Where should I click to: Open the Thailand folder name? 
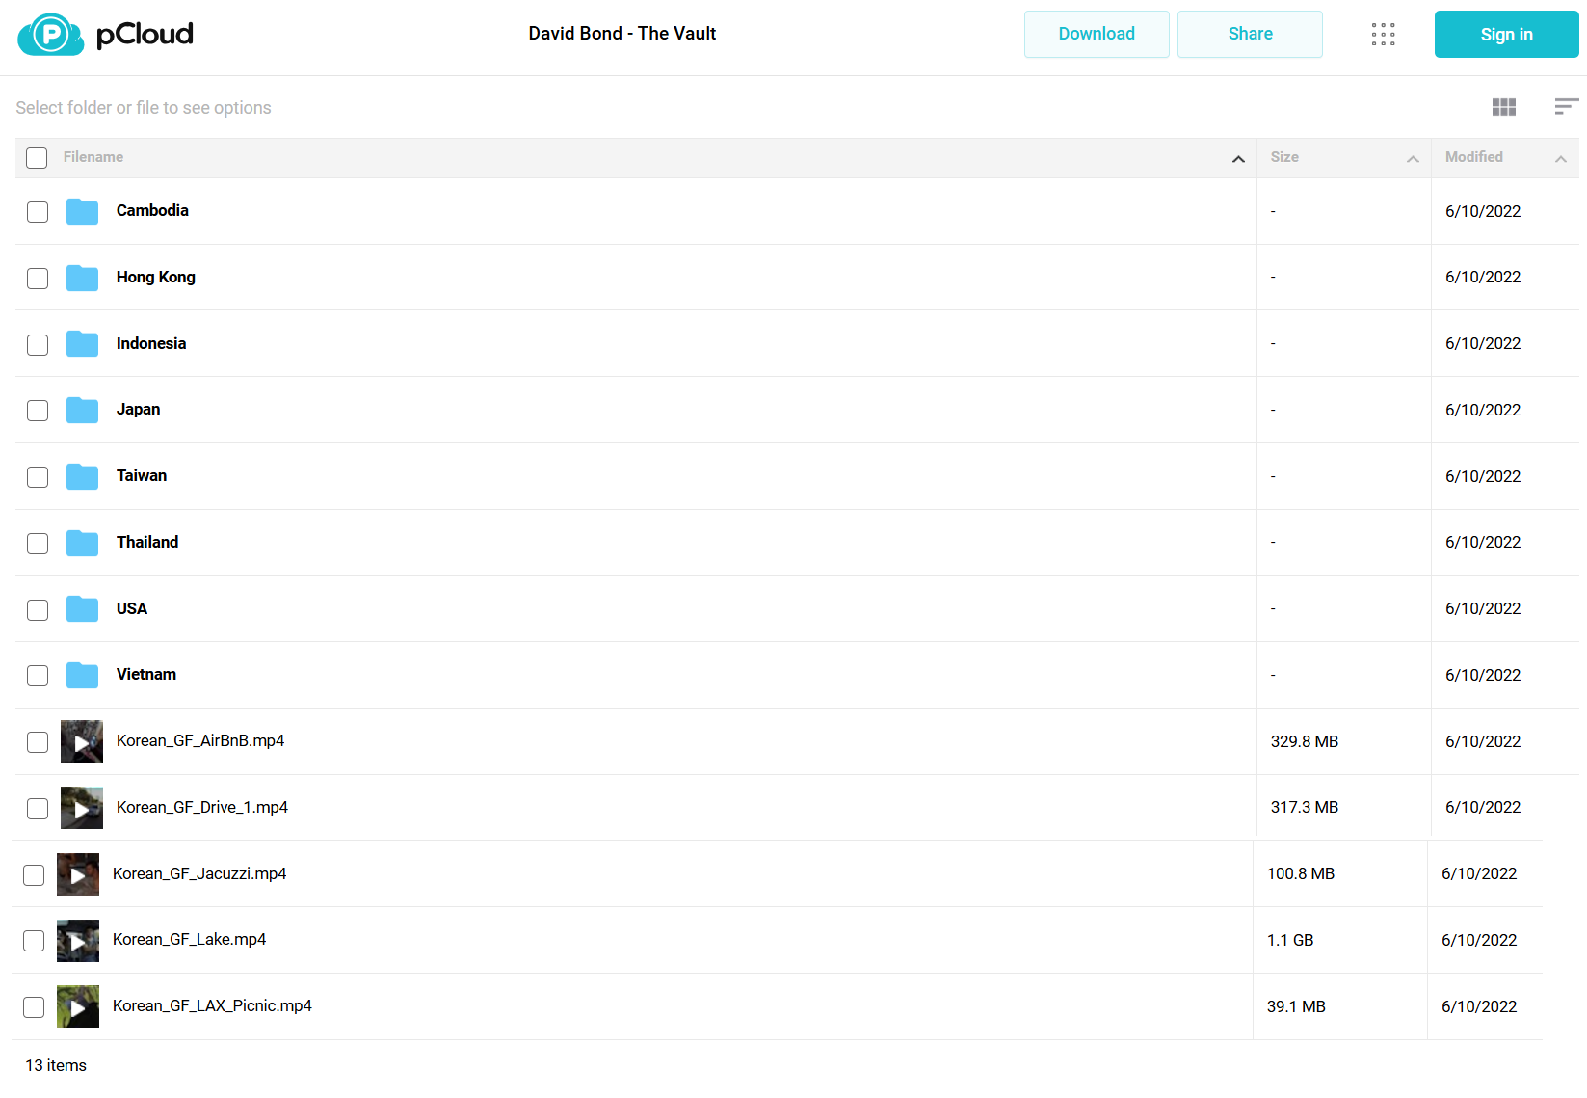[147, 542]
